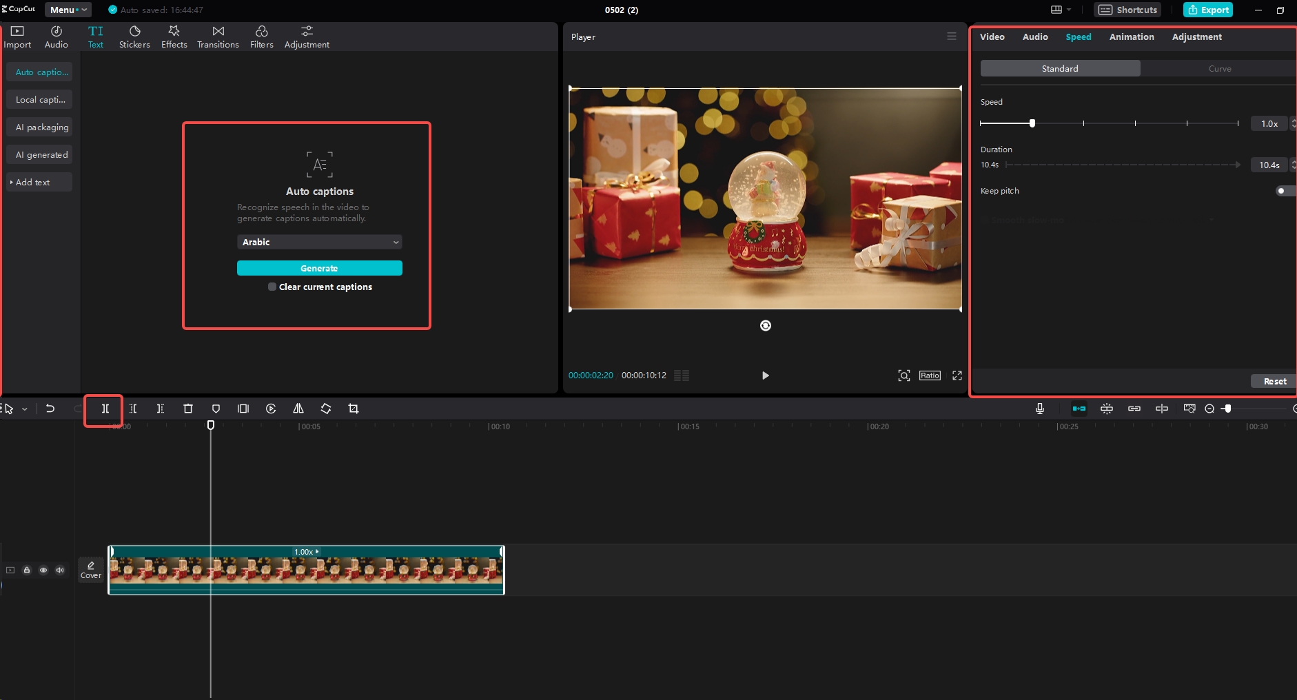Open the Effects panel
The image size is (1297, 700).
tap(174, 36)
